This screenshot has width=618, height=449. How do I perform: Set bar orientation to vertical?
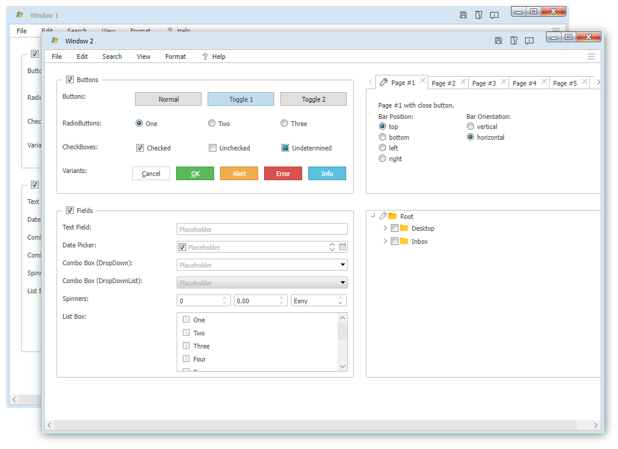pos(470,126)
